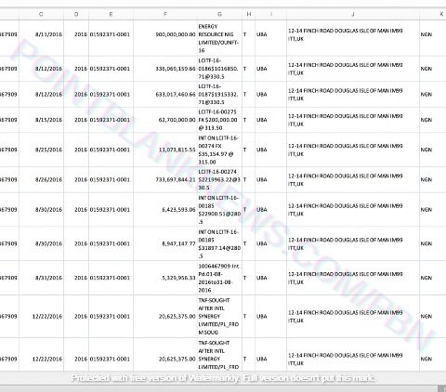Select column J header

(x=353, y=14)
